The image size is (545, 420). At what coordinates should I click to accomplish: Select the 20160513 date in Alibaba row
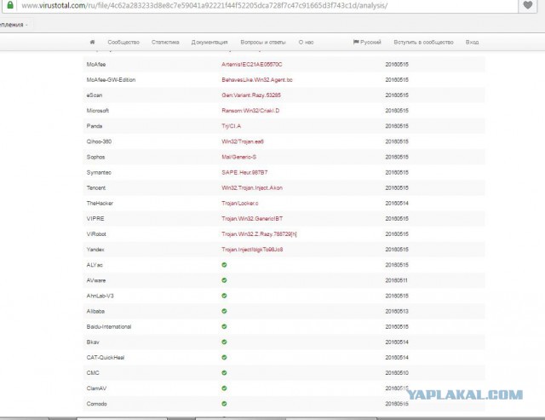coord(397,311)
